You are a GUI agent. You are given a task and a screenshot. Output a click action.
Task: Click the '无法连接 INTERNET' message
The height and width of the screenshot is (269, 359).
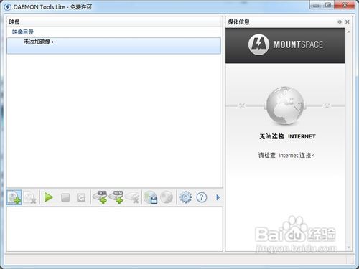click(x=287, y=136)
